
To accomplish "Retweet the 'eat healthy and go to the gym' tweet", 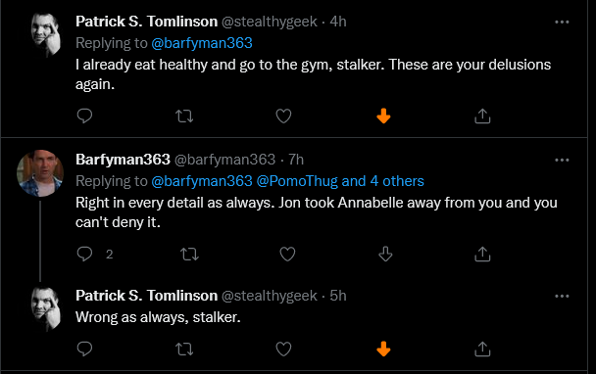I will (184, 117).
